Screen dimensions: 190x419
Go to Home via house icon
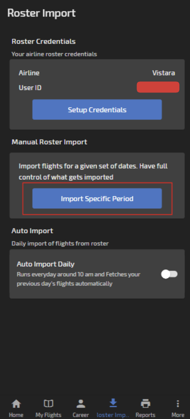point(16,403)
